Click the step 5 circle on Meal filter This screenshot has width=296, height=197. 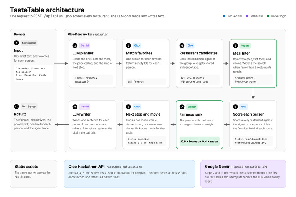(235, 45)
